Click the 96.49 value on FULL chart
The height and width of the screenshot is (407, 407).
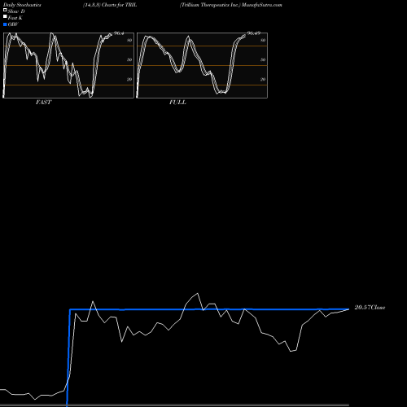(x=254, y=33)
